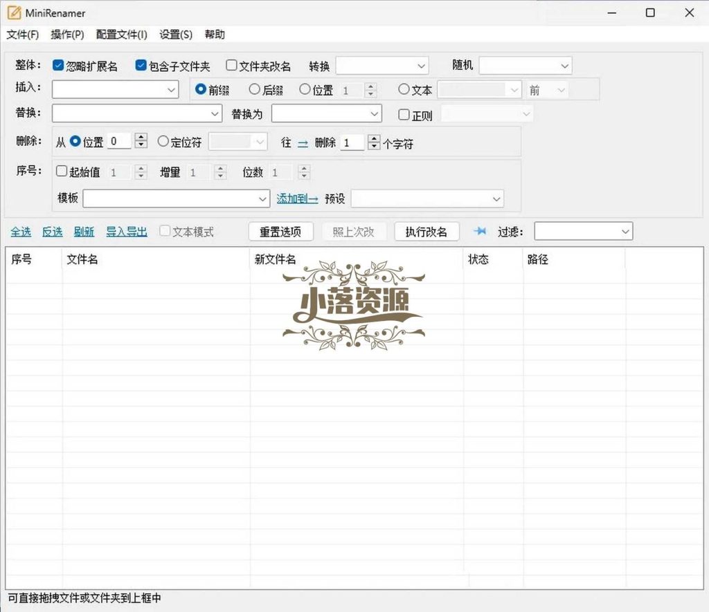Screen dimensions: 709x612
Task: Open the 帮助 menu
Action: [x=215, y=35]
